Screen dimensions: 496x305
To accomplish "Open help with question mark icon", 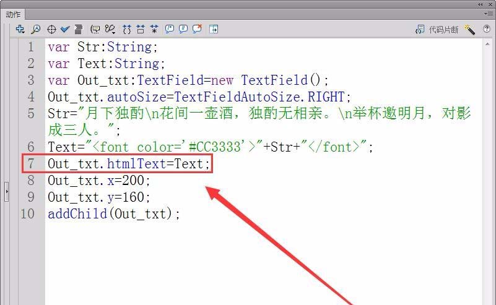I will (487, 29).
